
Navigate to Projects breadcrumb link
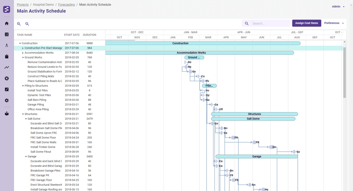click(x=23, y=5)
